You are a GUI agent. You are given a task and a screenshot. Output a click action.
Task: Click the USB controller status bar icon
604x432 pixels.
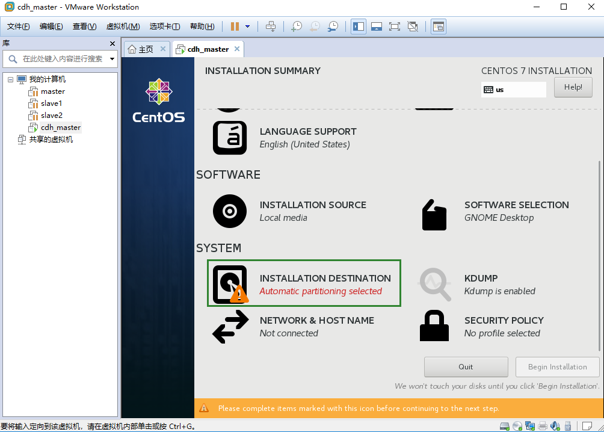[x=567, y=426]
